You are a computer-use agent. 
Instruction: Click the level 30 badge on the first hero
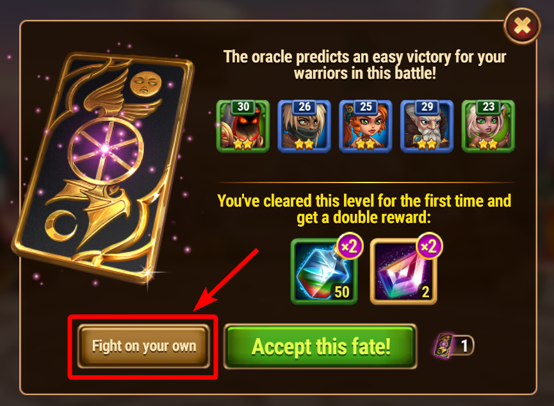click(x=243, y=107)
